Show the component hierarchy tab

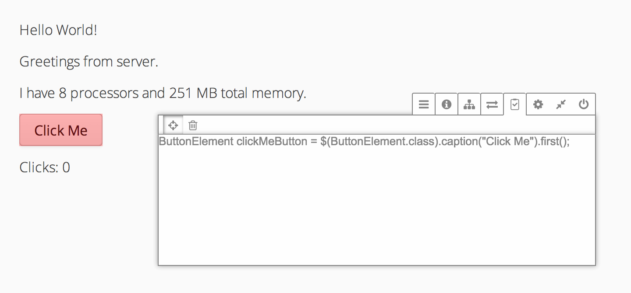469,104
